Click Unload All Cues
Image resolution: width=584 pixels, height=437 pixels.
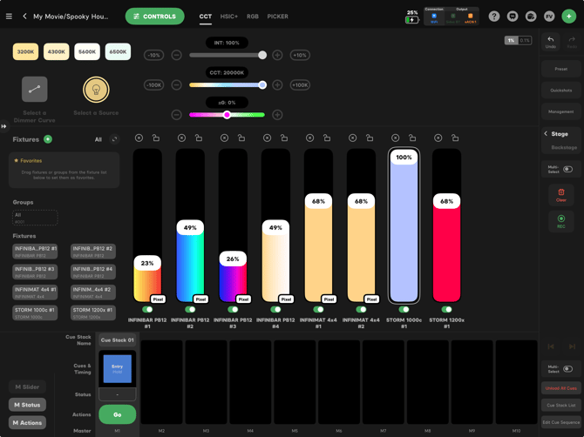(561, 388)
